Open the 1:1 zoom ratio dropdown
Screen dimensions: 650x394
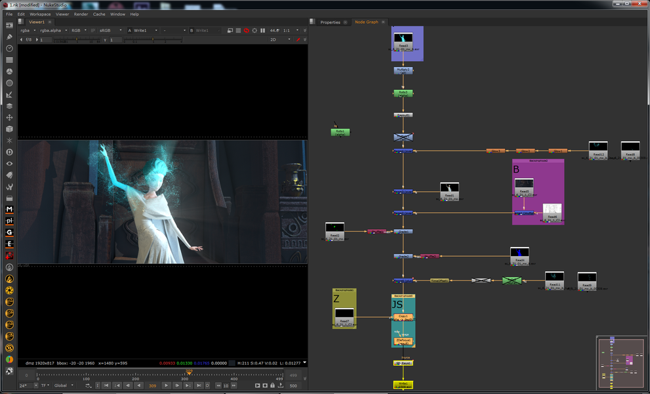(x=290, y=30)
